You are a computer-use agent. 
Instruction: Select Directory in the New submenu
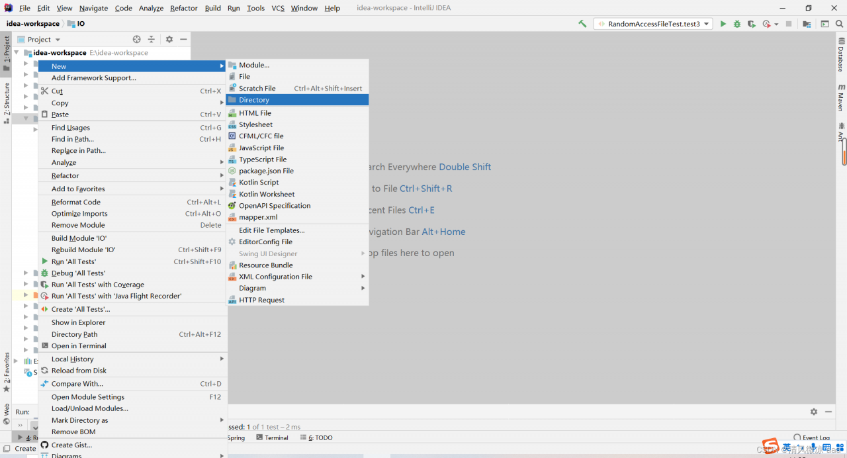click(x=297, y=100)
